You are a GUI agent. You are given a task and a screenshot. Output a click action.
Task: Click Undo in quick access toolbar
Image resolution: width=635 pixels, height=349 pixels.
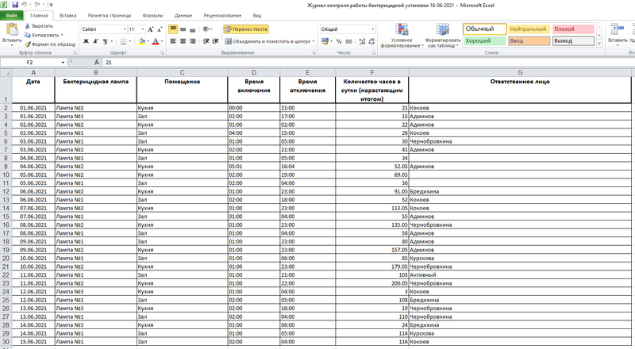pos(25,5)
